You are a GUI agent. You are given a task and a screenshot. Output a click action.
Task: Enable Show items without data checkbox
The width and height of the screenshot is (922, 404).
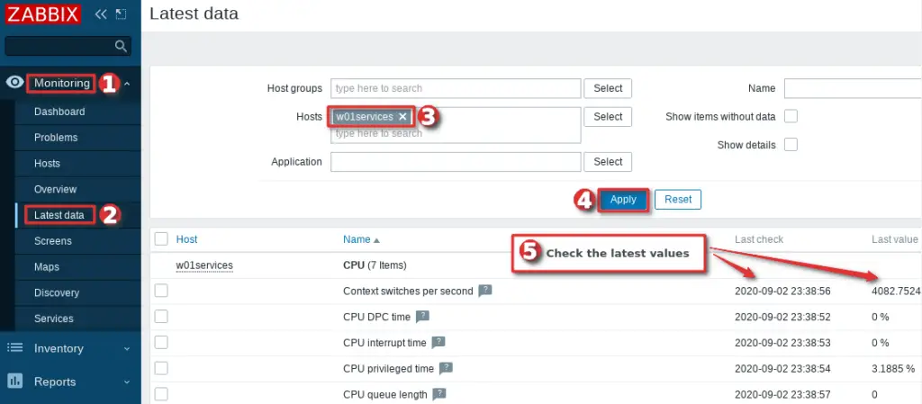pyautogui.click(x=791, y=116)
